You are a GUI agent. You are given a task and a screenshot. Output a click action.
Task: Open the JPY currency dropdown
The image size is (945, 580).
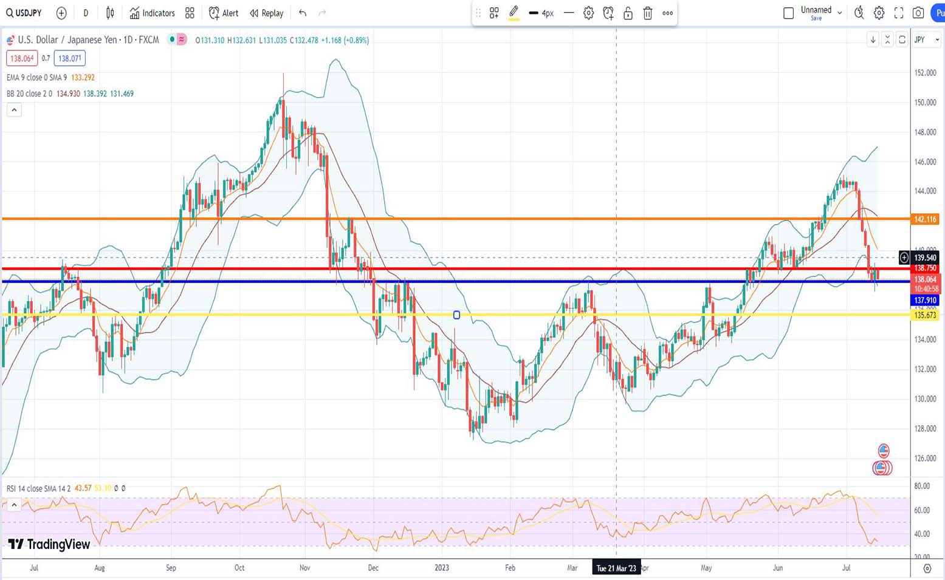[x=926, y=39]
